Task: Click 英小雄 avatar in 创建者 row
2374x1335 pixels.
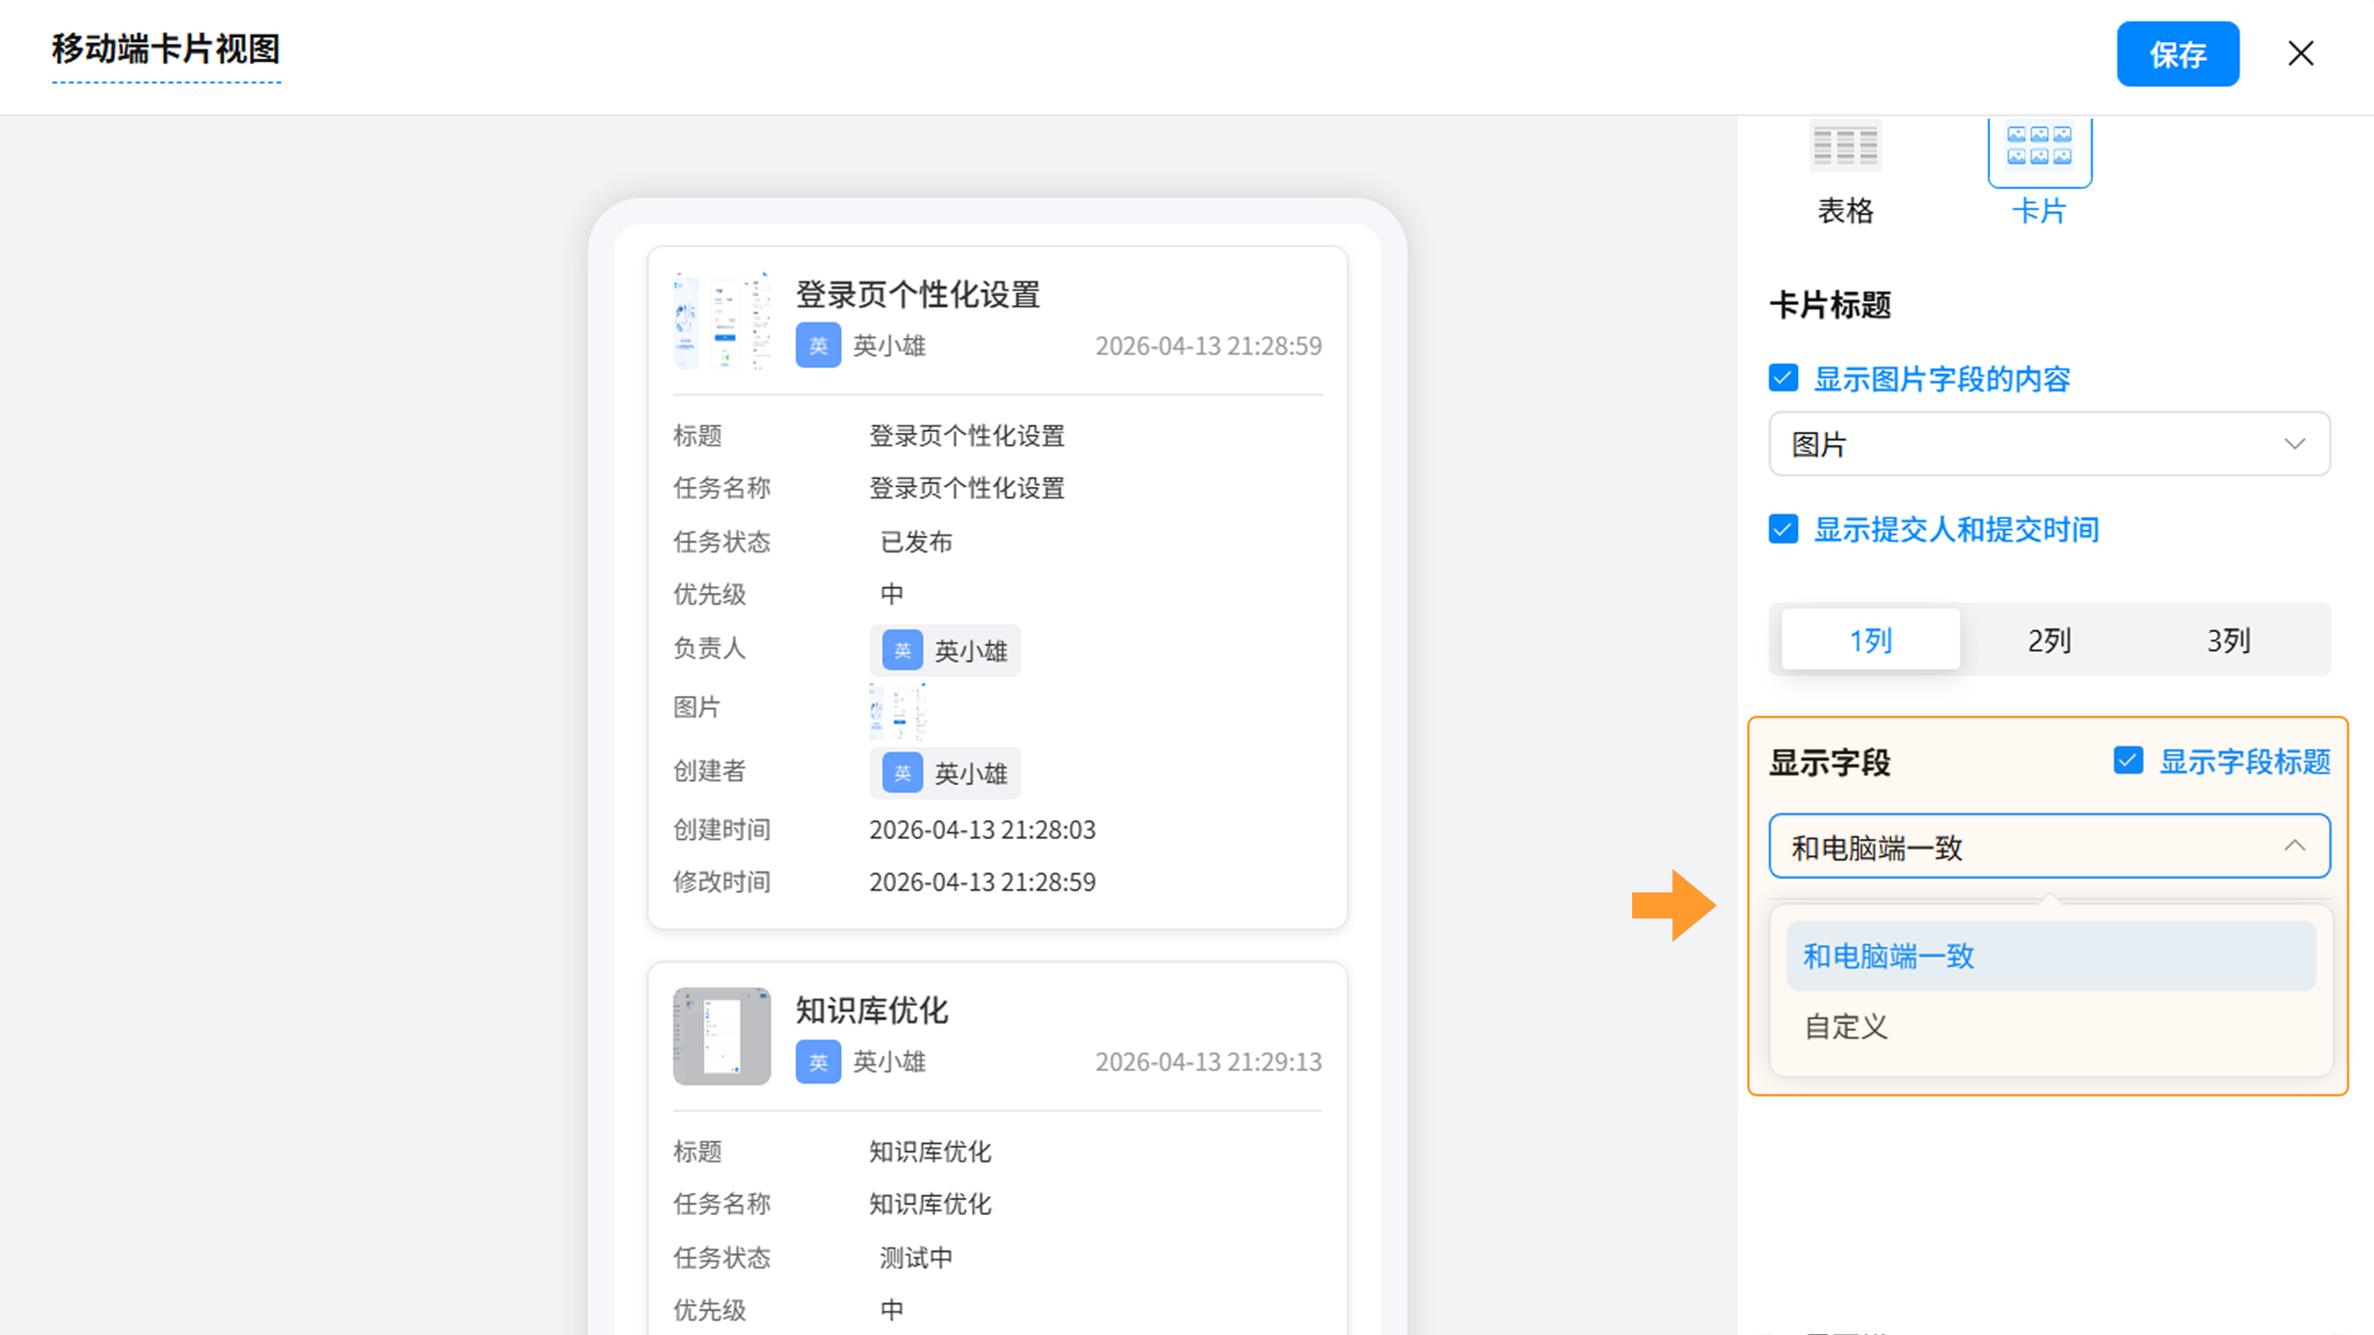Action: (x=902, y=773)
